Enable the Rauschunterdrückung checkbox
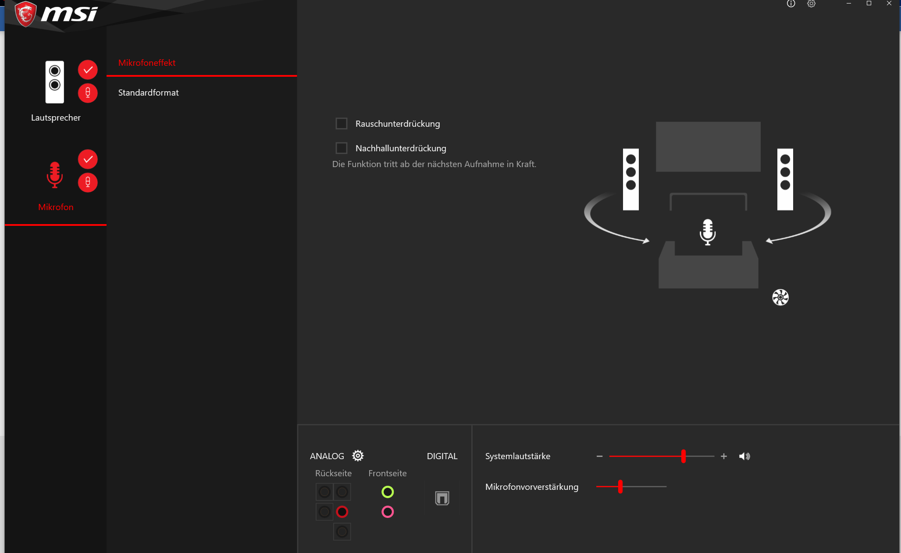This screenshot has height=553, width=901. point(341,124)
